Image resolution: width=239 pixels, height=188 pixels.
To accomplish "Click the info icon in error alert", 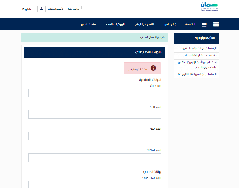I will tap(153, 68).
